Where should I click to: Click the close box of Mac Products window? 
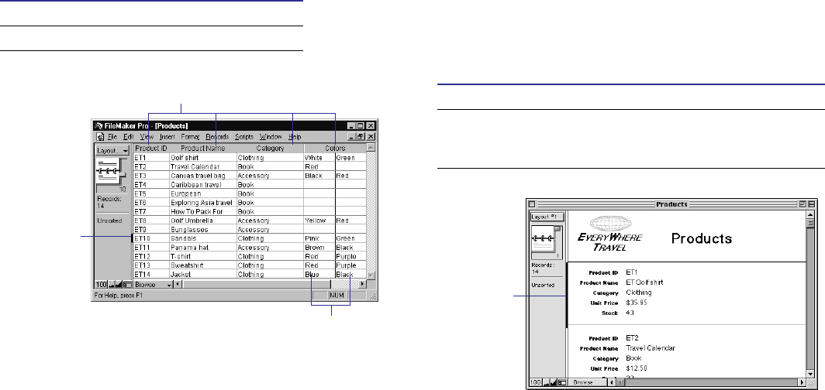(532, 204)
